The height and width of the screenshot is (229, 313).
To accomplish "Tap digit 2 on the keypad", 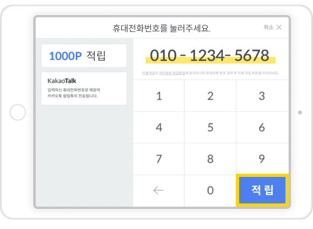I will (210, 96).
